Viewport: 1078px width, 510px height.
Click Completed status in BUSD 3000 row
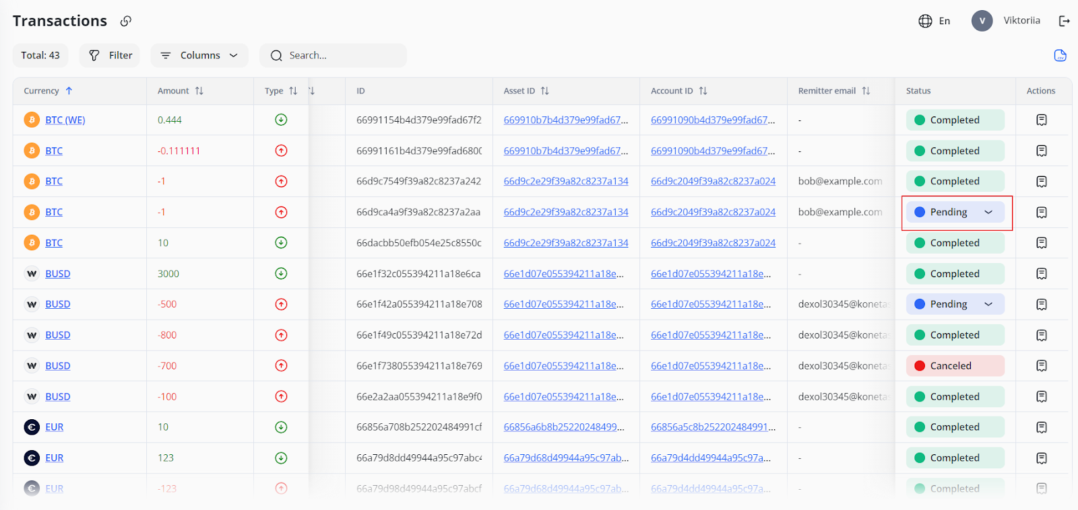click(x=955, y=274)
